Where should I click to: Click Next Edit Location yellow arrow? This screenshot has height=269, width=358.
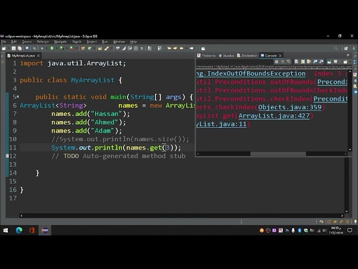coord(175,48)
